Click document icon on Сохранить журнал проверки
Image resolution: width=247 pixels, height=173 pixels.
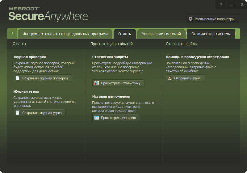click(x=17, y=78)
